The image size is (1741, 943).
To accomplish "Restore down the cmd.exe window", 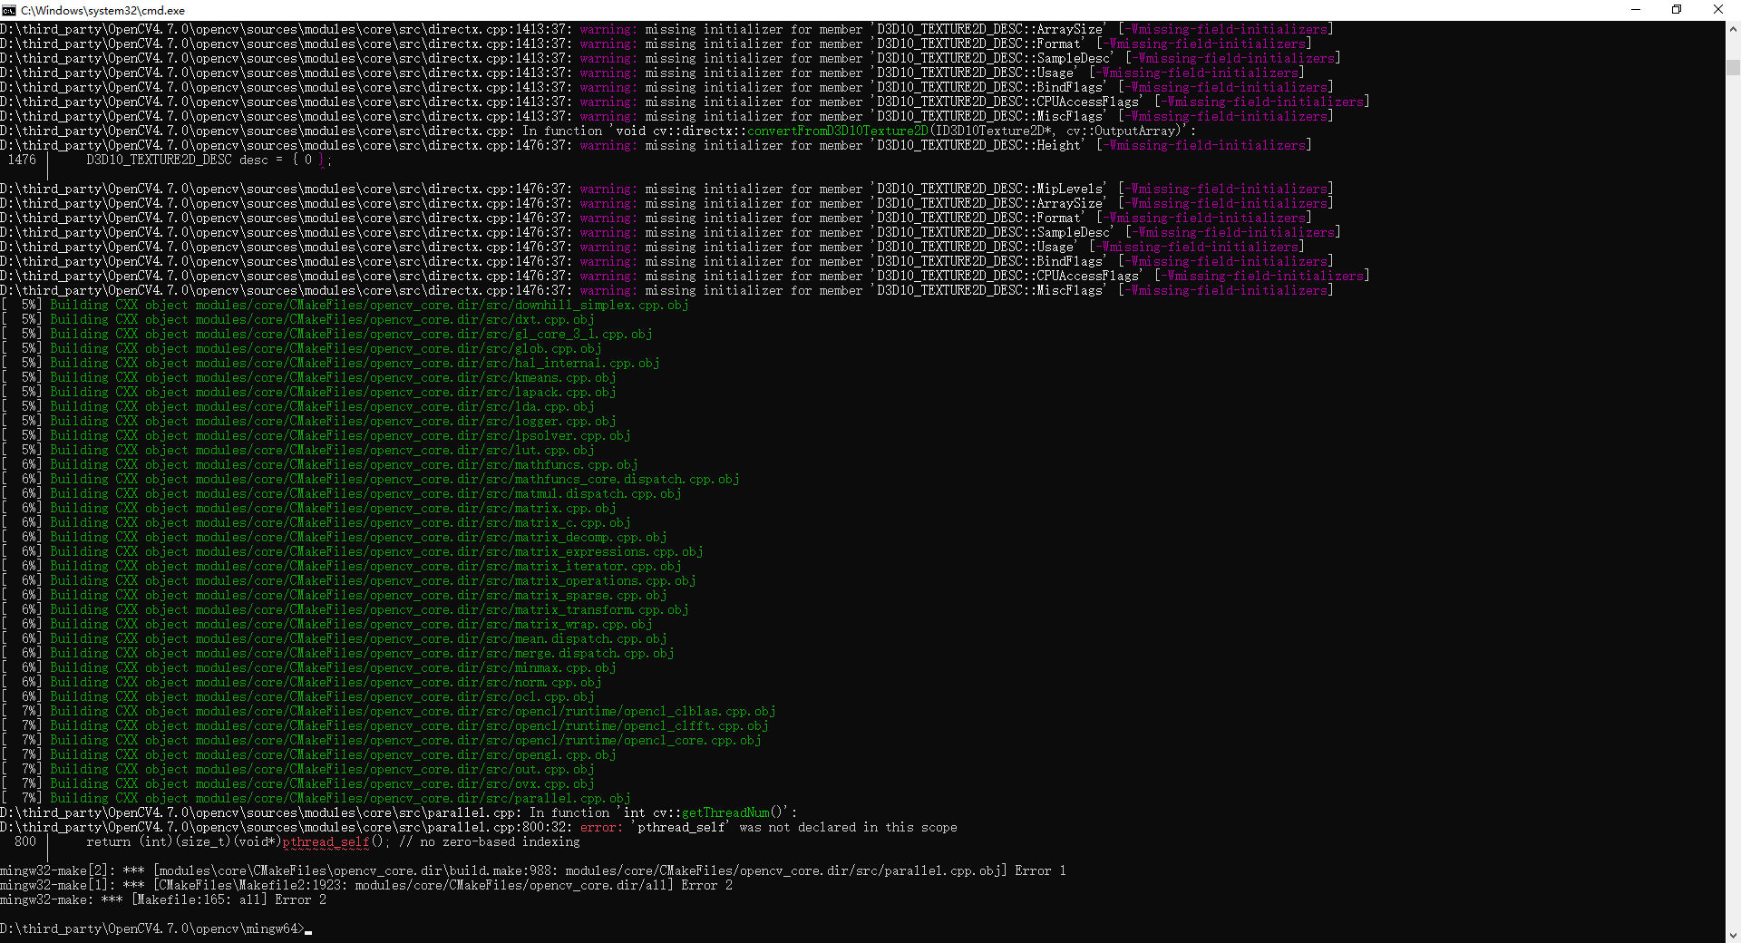I will point(1677,10).
